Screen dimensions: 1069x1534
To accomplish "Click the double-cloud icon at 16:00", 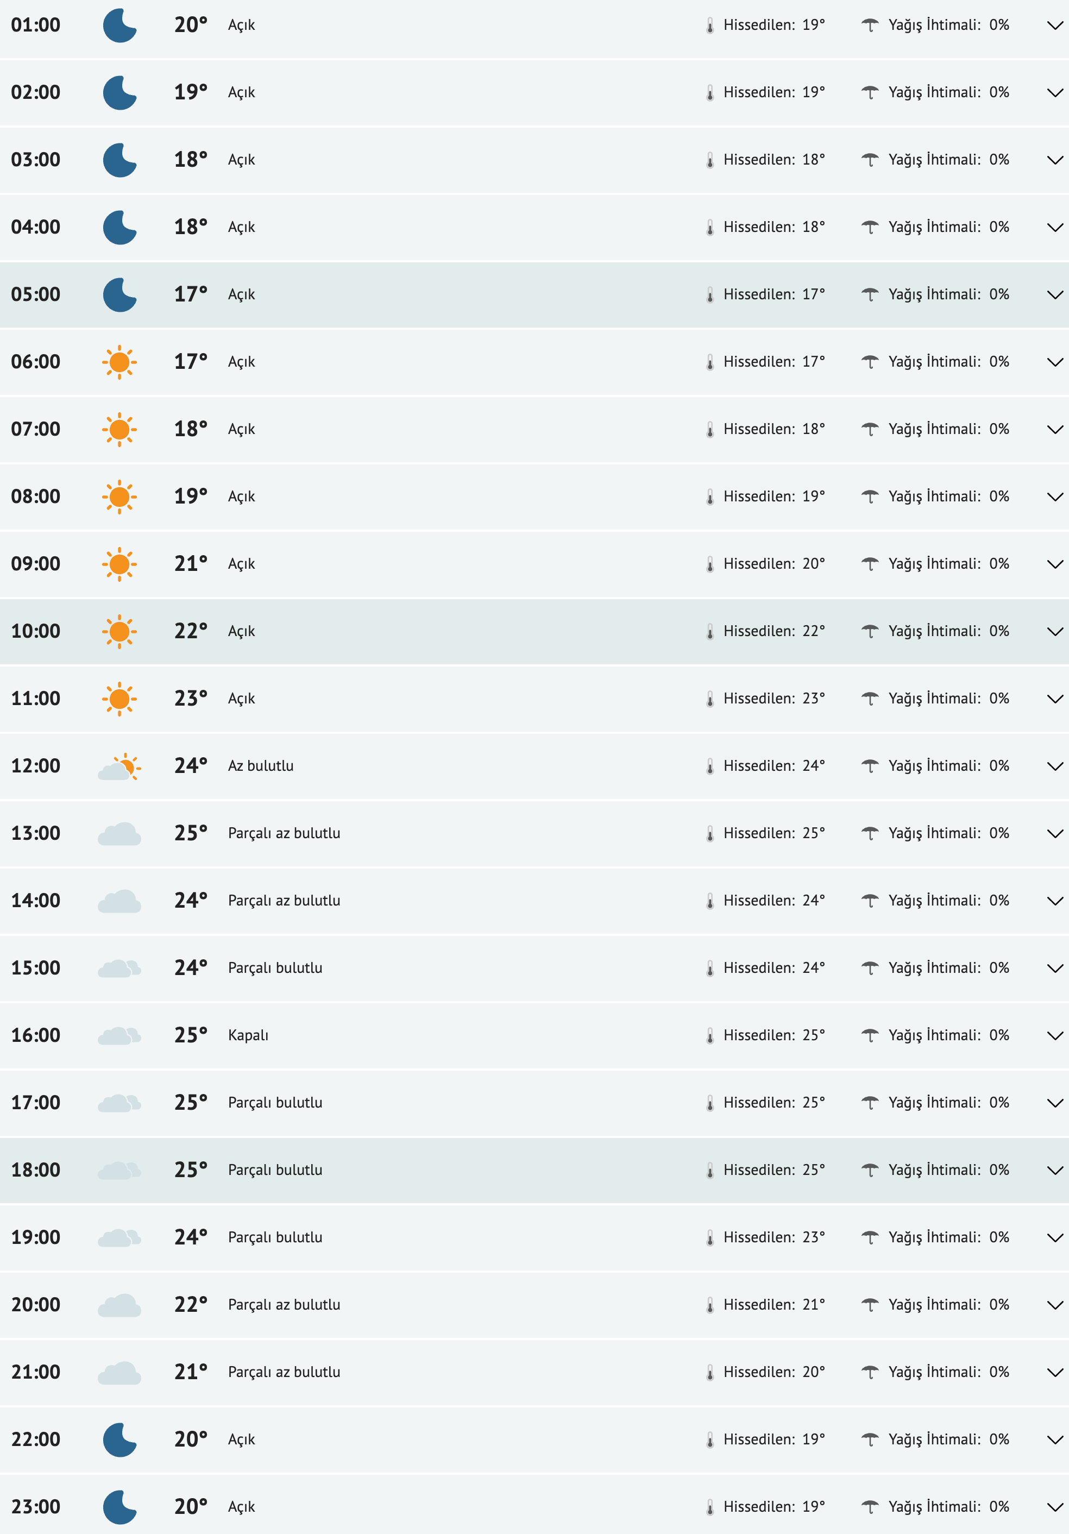I will [x=120, y=1035].
